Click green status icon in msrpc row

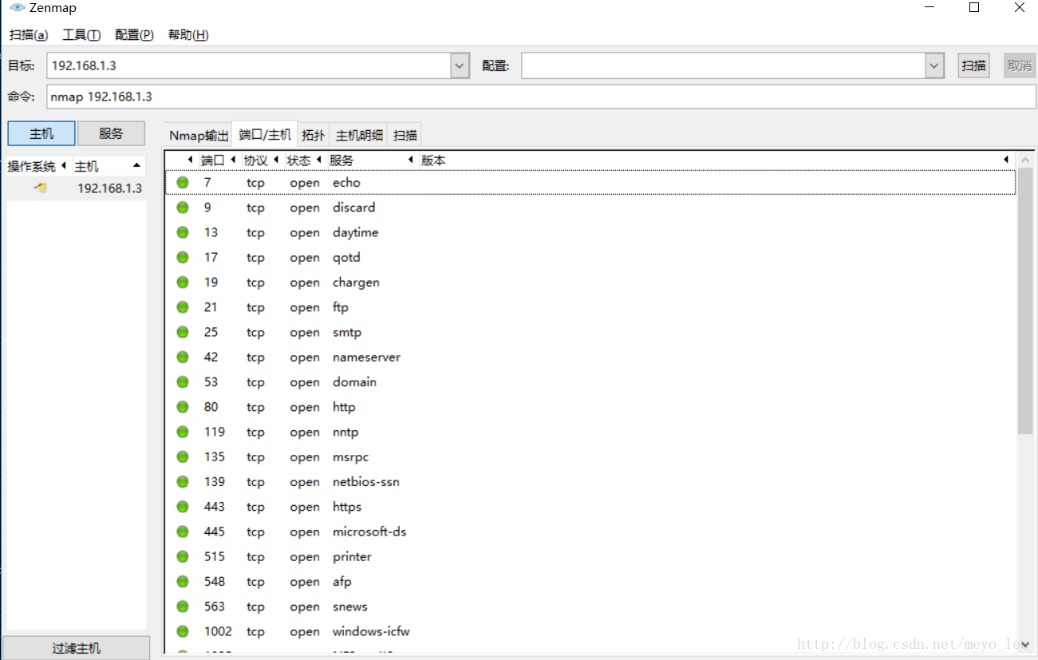[183, 456]
